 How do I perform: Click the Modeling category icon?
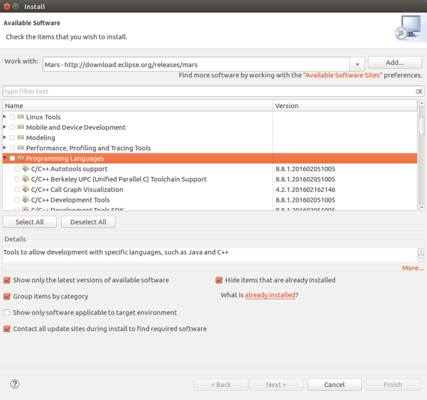coord(20,138)
